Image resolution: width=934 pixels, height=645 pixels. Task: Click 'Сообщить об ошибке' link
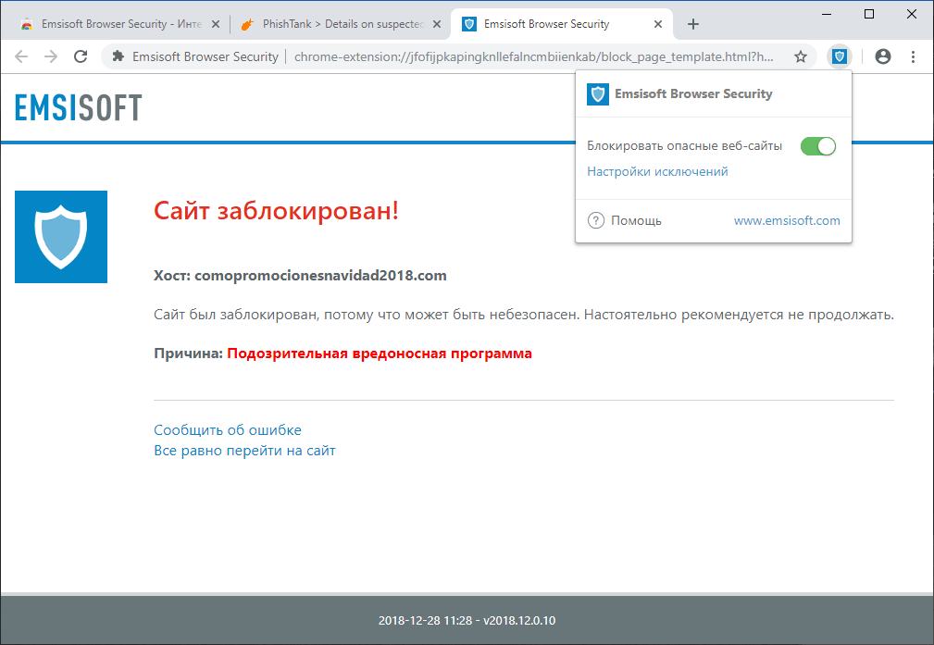[228, 430]
